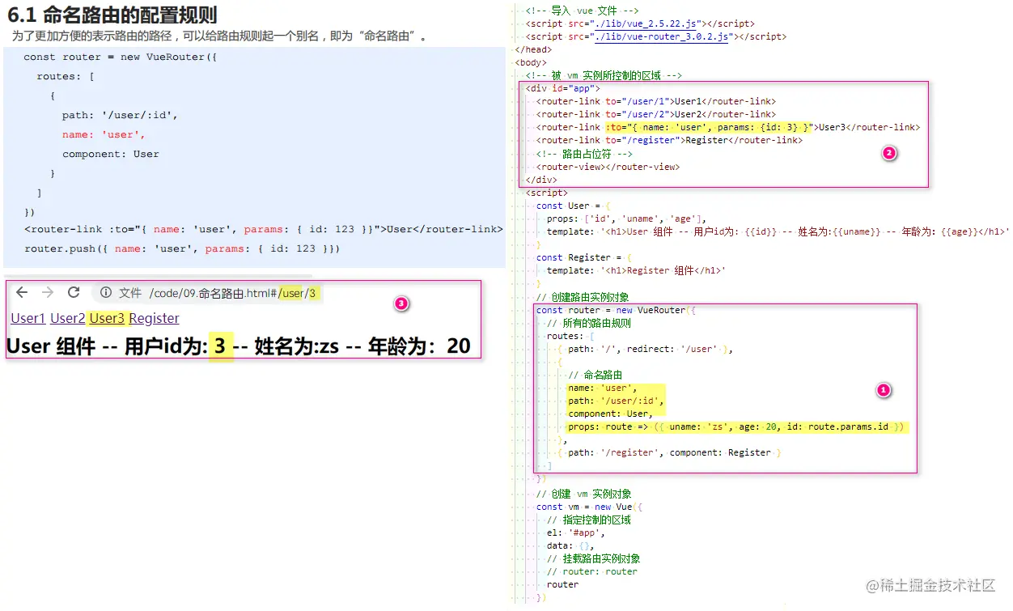This screenshot has height=611, width=1013.
Task: Click the '// router: router' comment line
Action: (591, 571)
